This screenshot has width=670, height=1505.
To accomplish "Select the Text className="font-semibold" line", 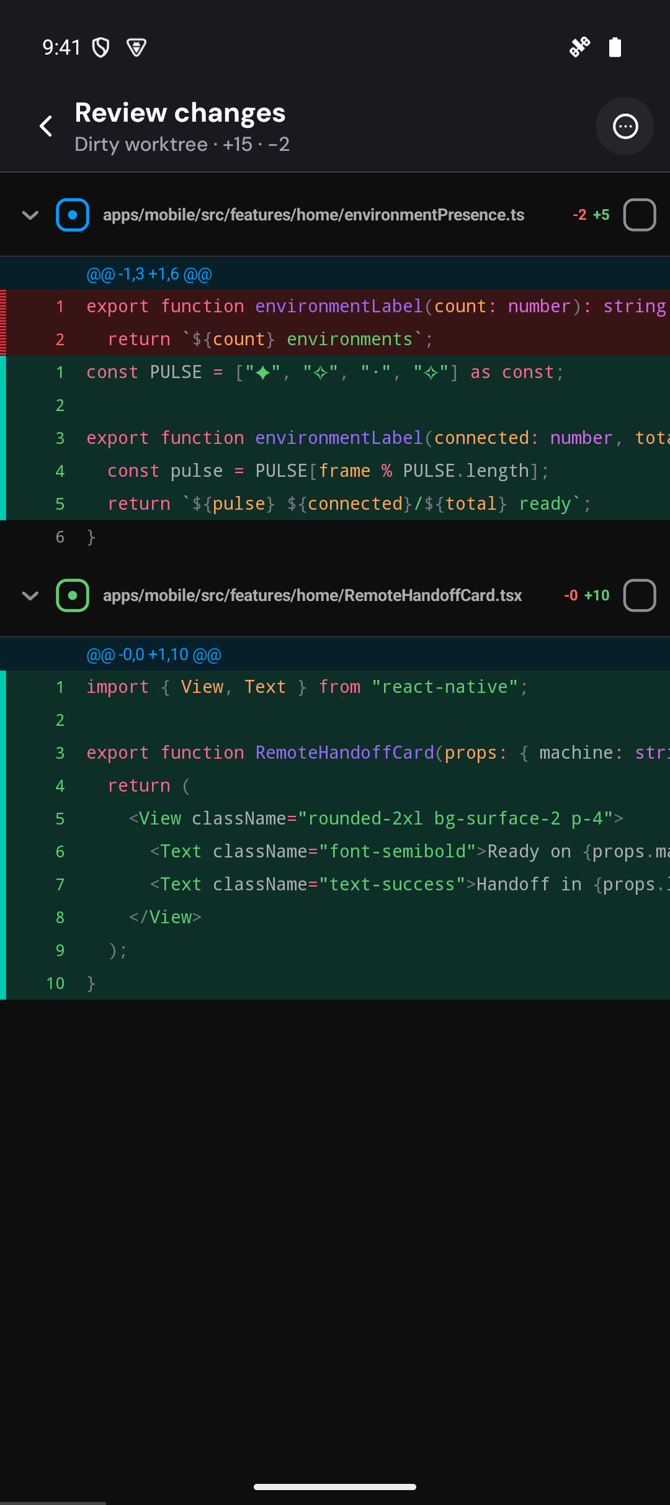I will point(335,851).
